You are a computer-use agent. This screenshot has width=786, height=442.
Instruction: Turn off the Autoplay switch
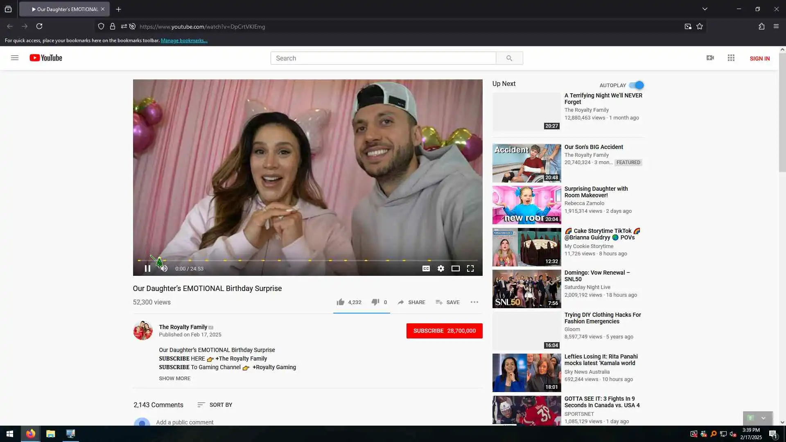coord(637,85)
